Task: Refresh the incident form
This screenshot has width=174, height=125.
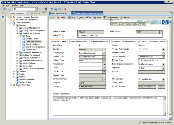Action: click(x=125, y=18)
